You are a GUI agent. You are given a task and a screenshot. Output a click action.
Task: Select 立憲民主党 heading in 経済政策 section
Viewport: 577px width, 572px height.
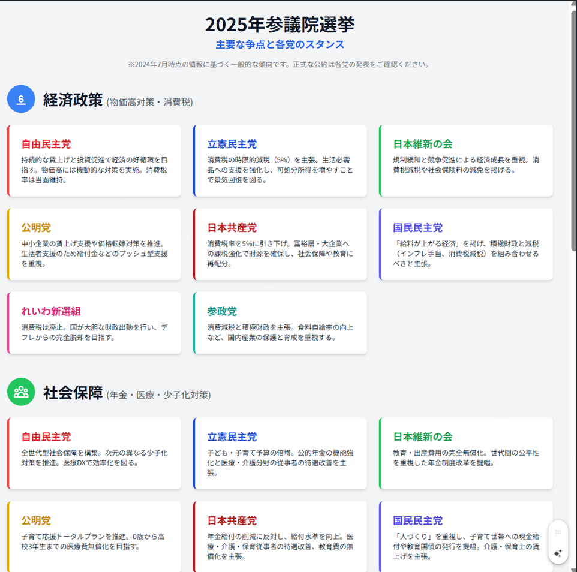point(232,144)
